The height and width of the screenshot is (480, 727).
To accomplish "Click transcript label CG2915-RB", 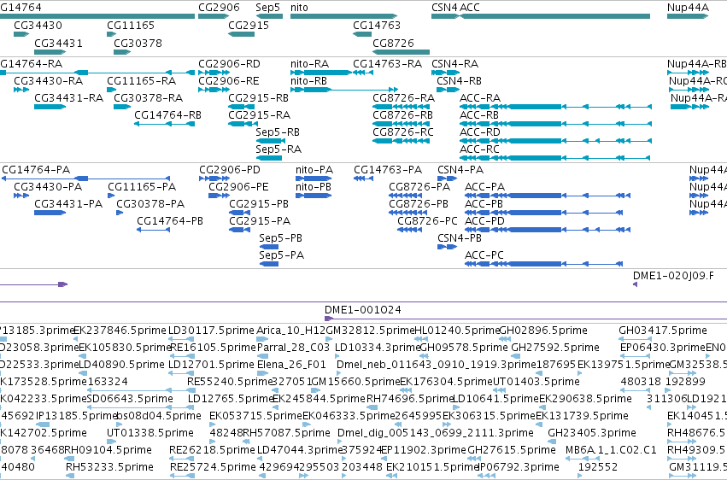I will (258, 97).
